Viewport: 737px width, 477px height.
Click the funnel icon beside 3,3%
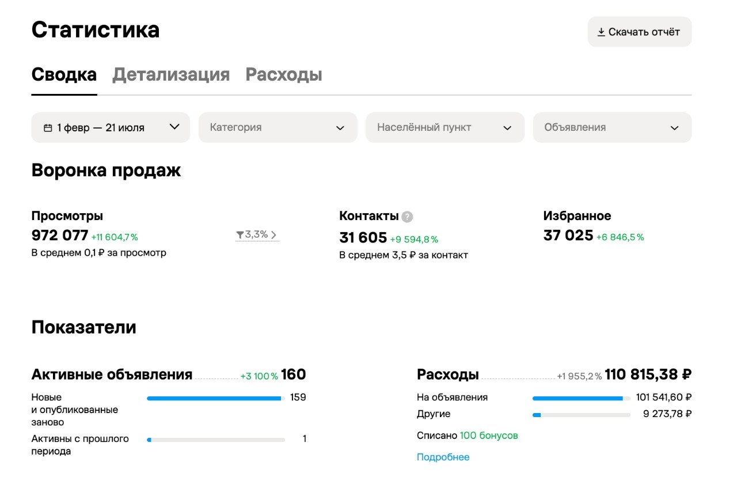(x=240, y=235)
